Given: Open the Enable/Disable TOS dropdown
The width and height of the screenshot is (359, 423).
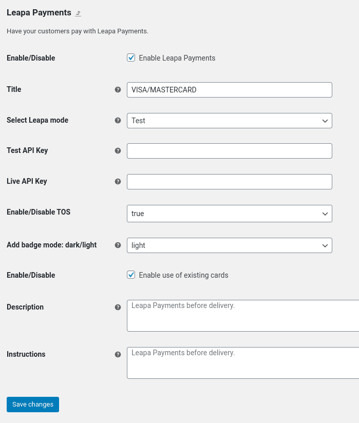Looking at the screenshot, I should pos(230,214).
